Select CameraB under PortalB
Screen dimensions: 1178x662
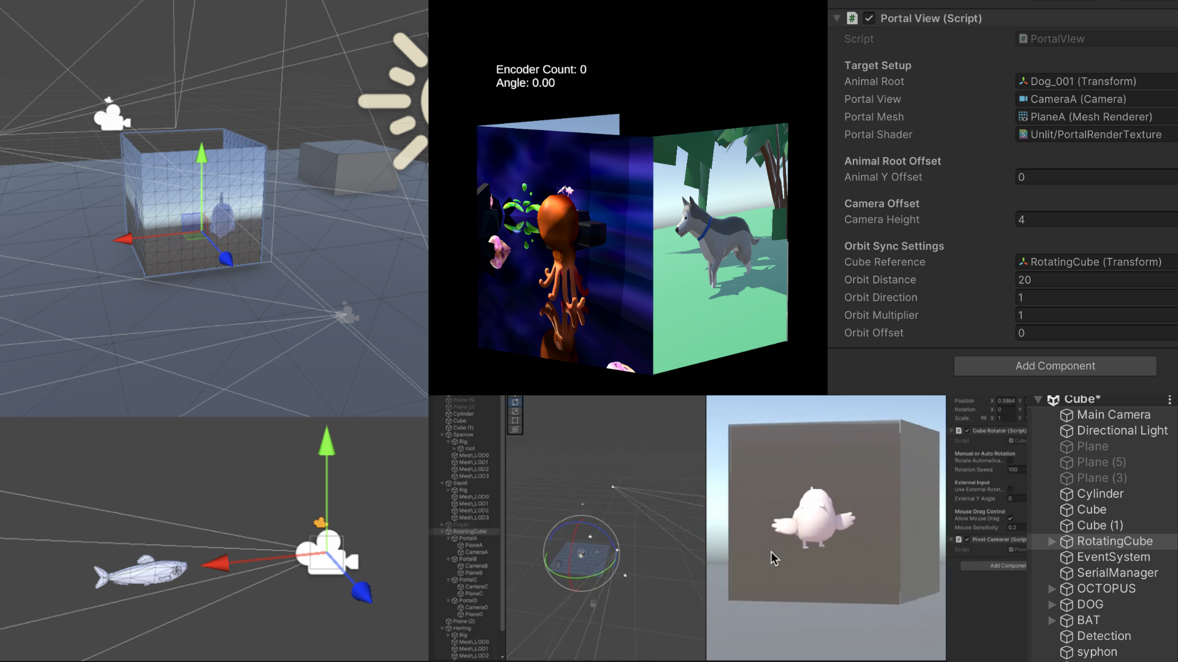click(476, 566)
